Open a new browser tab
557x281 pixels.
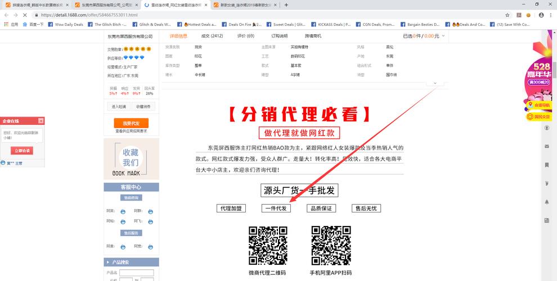(286, 5)
